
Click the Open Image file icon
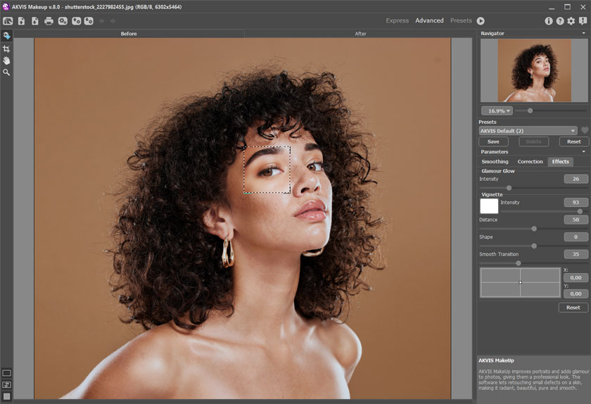pos(22,21)
